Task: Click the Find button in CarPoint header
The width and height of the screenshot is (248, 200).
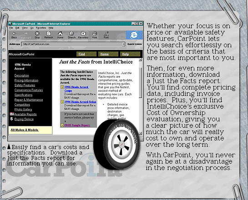Action: [86, 54]
